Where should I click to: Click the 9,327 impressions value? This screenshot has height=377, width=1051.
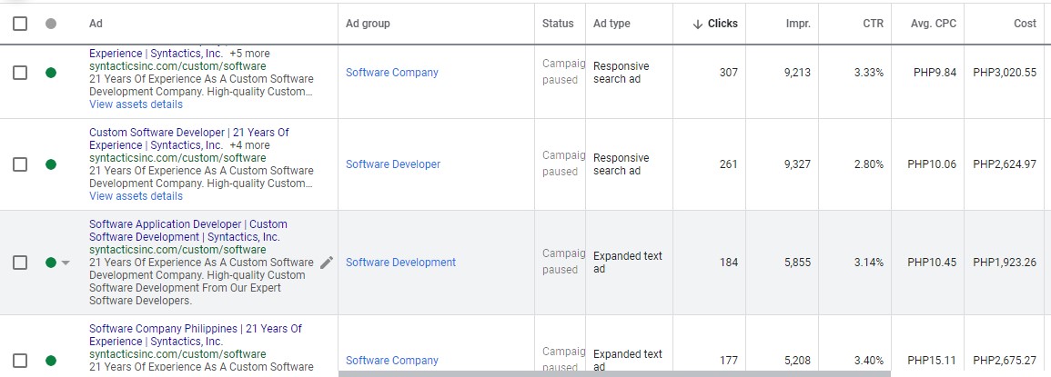[797, 164]
